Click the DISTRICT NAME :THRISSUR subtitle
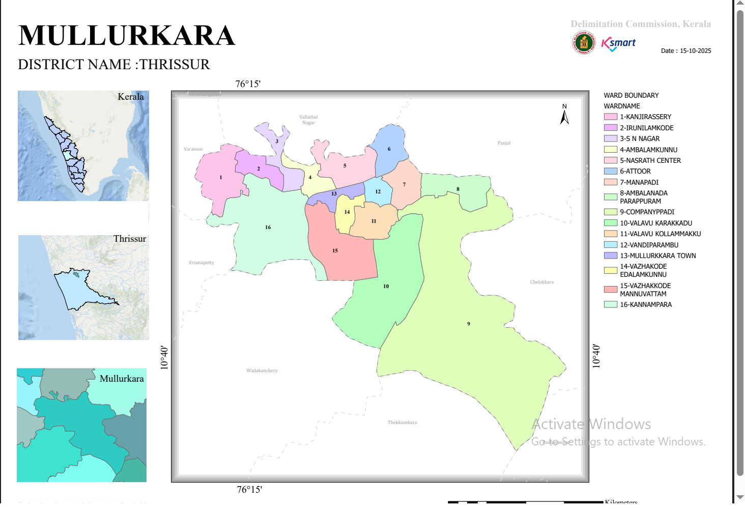 point(114,65)
